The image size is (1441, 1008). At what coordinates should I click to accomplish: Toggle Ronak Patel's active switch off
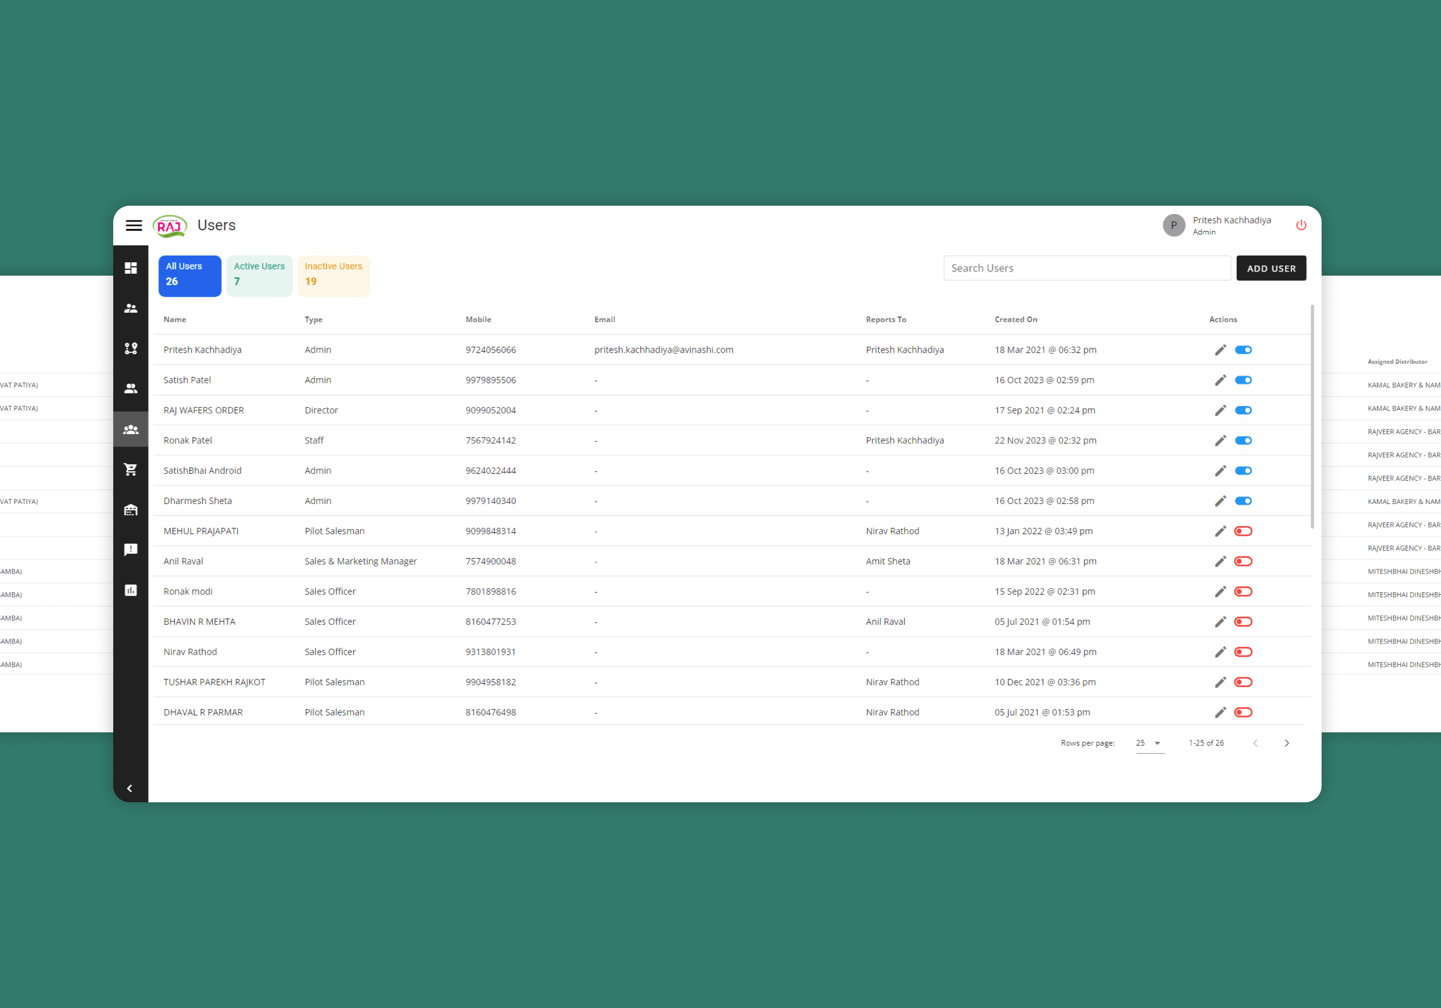click(x=1243, y=440)
